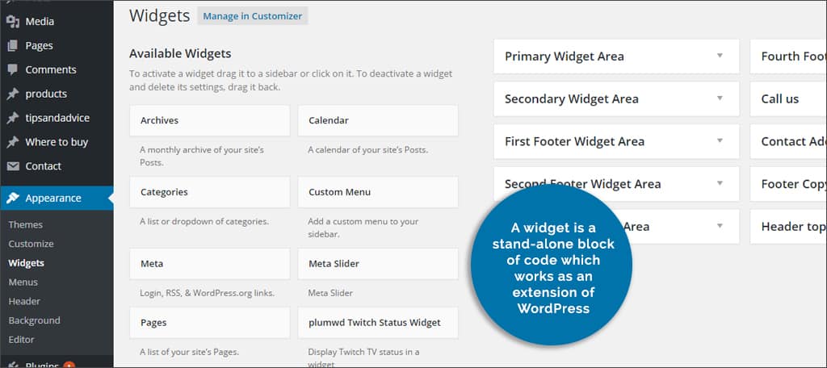Click the Contact envelope icon
The height and width of the screenshot is (368, 827).
click(13, 166)
